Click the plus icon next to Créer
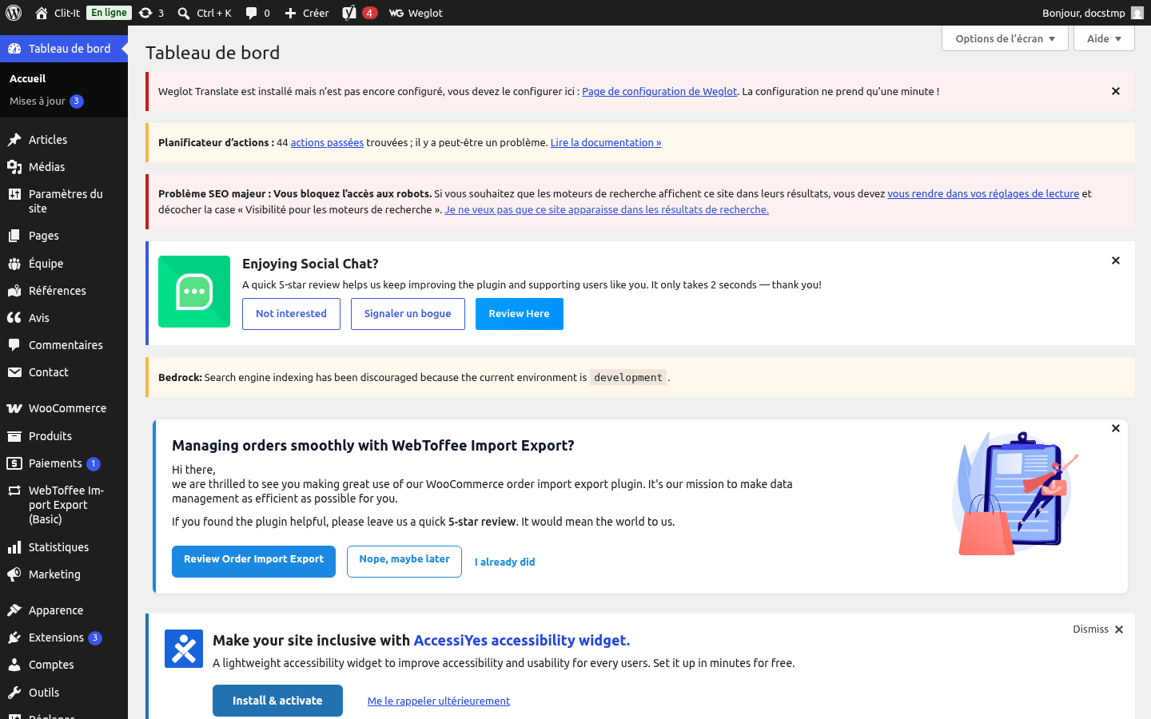This screenshot has width=1151, height=719. click(x=291, y=13)
